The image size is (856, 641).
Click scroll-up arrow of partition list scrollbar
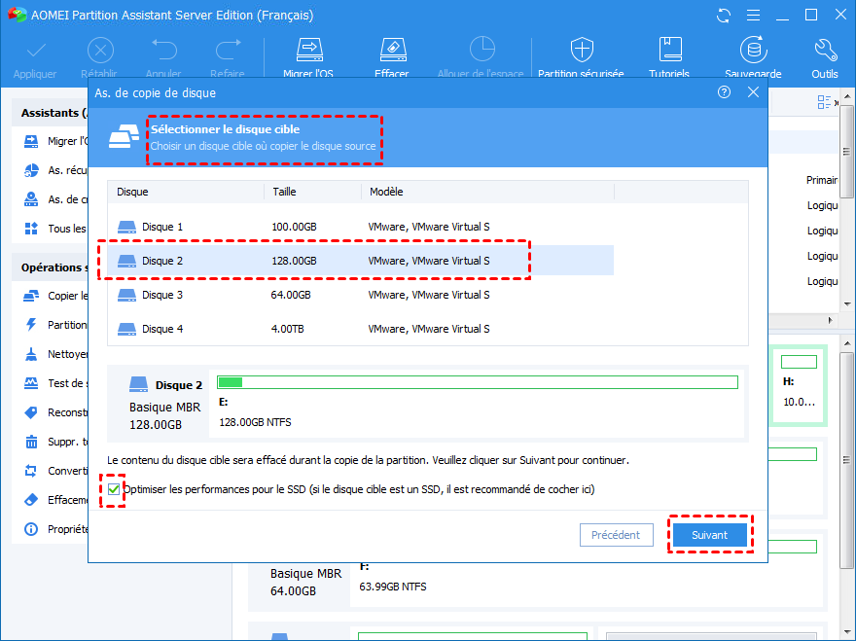[846, 96]
